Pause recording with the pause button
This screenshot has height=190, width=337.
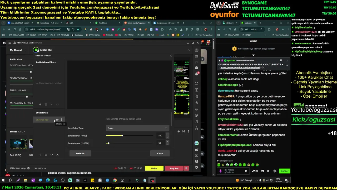tap(186, 168)
